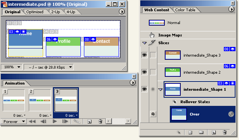Click the tween frames icon
The height and width of the screenshot is (140, 239).
click(77, 121)
